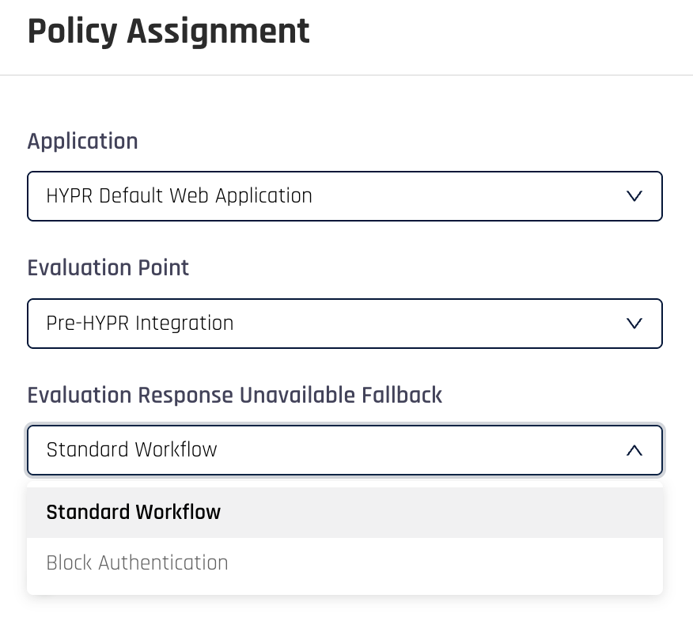Click the Evaluation Response Unavailable Fallback label
This screenshot has width=693, height=625.
pyautogui.click(x=234, y=396)
